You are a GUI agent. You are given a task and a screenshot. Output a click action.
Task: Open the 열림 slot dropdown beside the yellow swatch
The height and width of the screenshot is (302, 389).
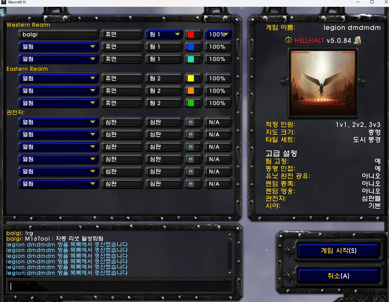[x=58, y=79]
